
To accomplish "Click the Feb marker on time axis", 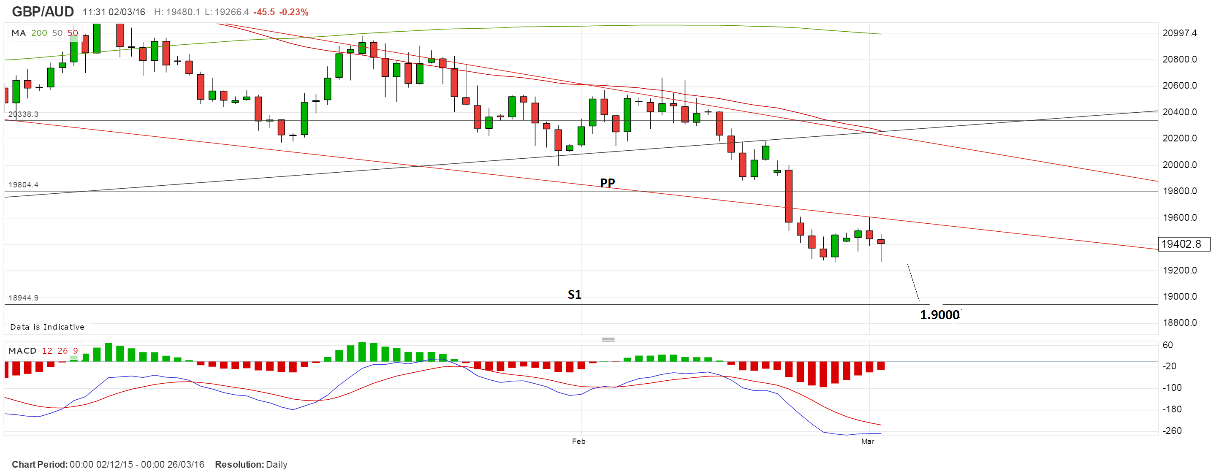I will click(578, 441).
